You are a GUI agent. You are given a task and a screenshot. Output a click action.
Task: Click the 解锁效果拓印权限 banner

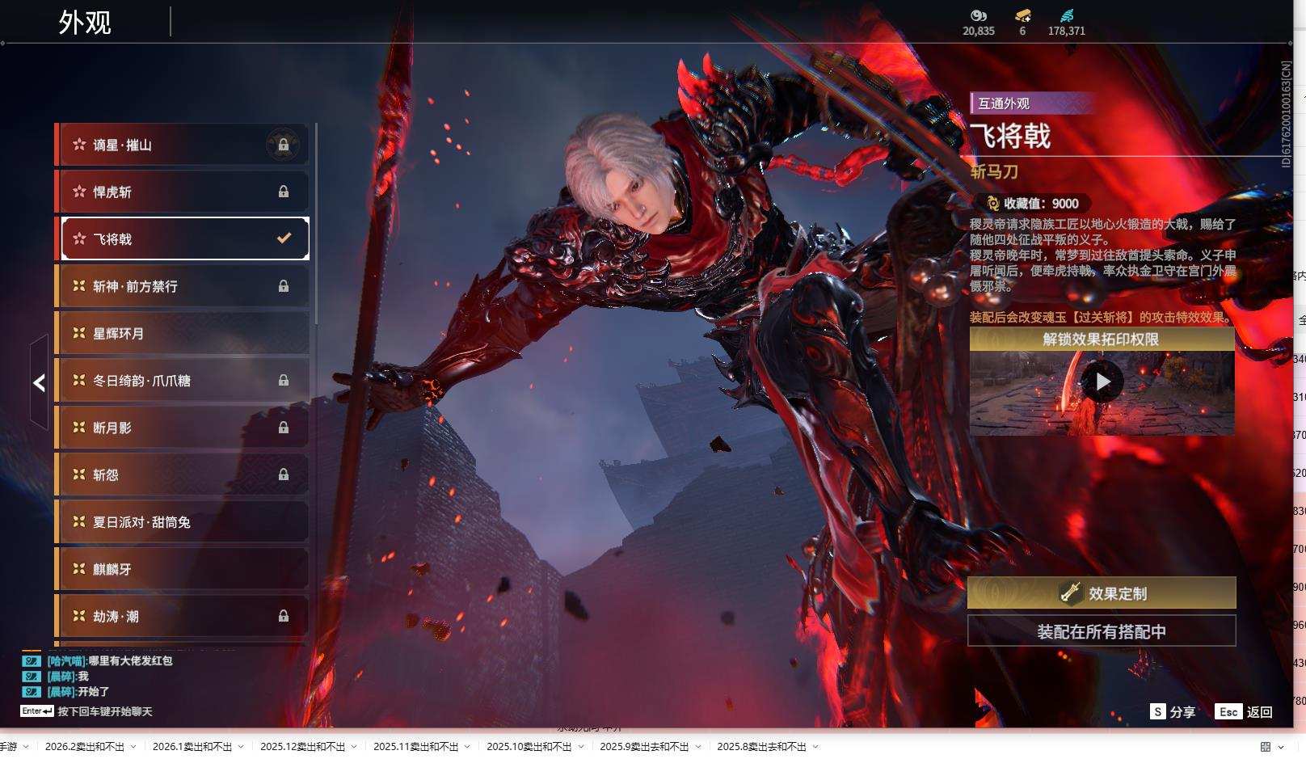[1102, 339]
